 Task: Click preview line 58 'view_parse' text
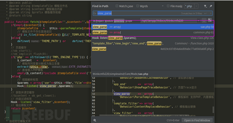click(122, 94)
